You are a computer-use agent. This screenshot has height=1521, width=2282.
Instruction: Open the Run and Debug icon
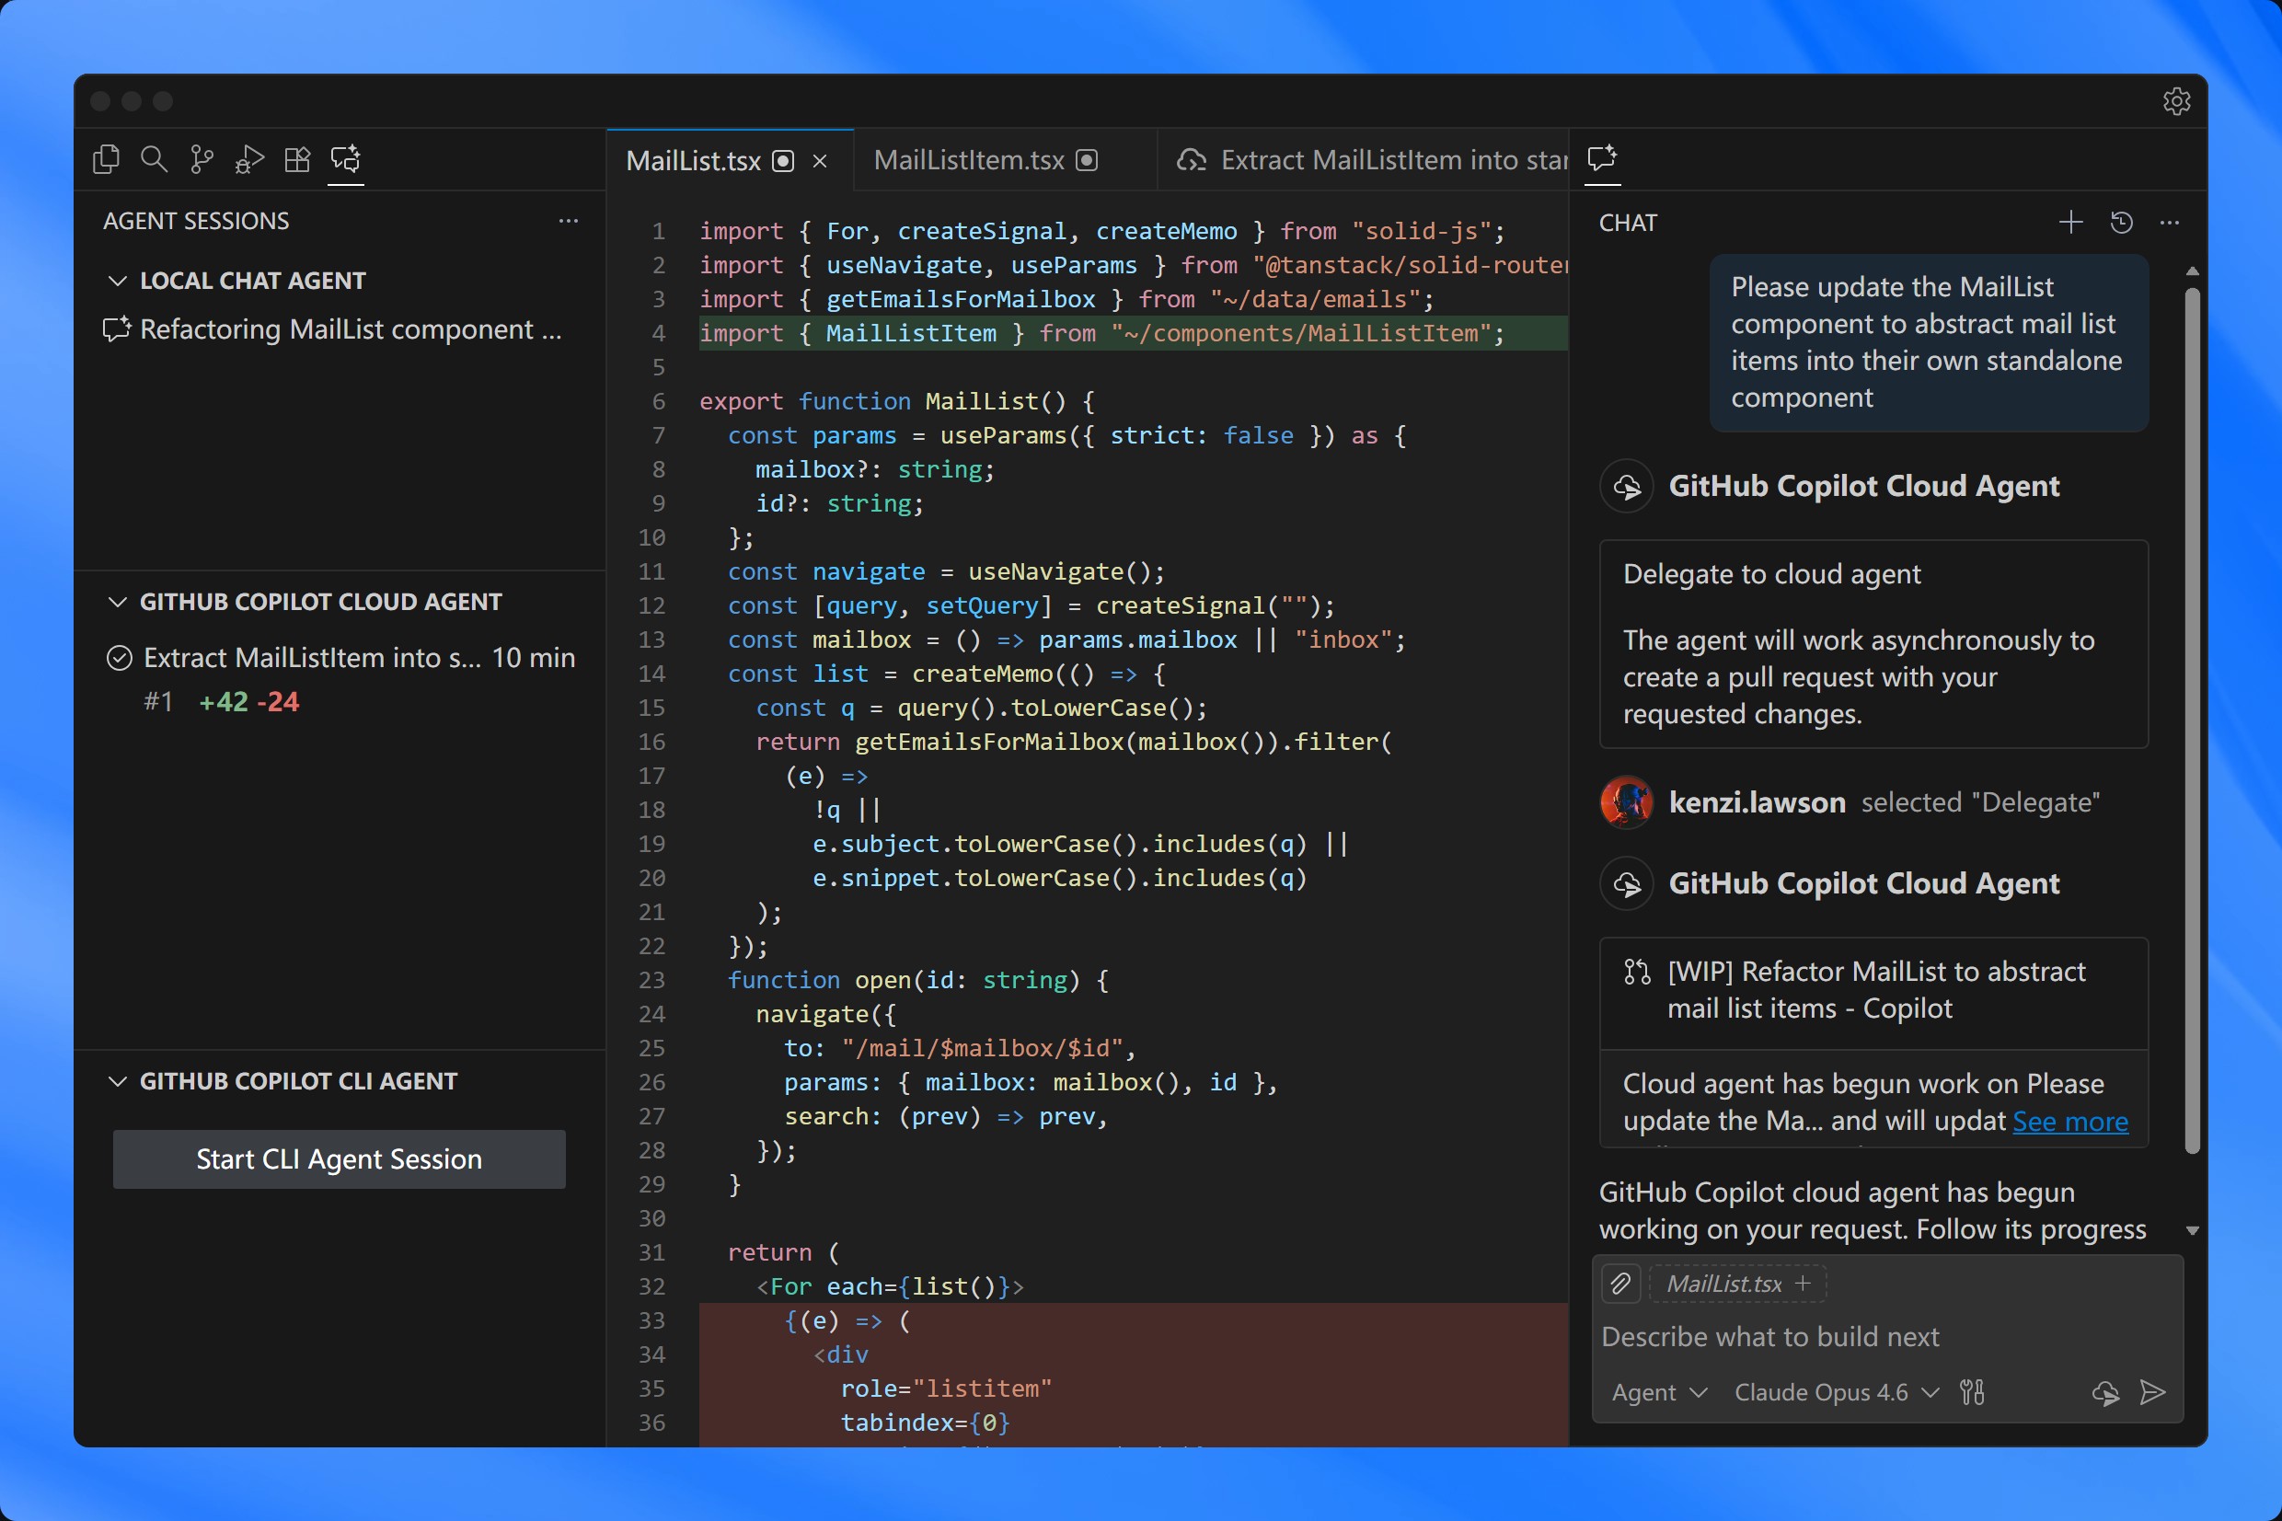point(249,159)
